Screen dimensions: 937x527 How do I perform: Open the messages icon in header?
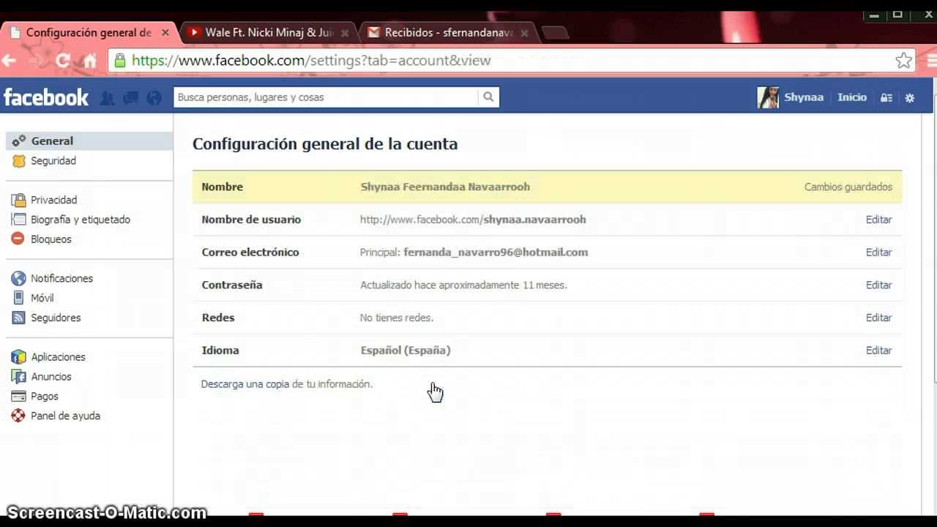130,97
